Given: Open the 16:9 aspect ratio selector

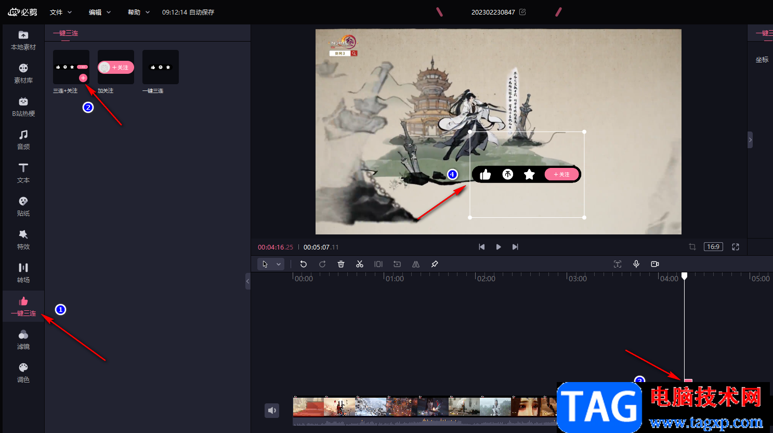Looking at the screenshot, I should pyautogui.click(x=713, y=247).
